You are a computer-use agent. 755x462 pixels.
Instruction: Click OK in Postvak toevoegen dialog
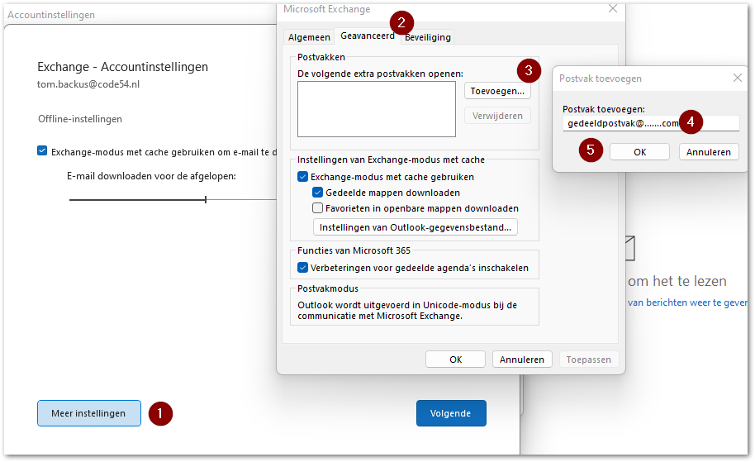(639, 152)
